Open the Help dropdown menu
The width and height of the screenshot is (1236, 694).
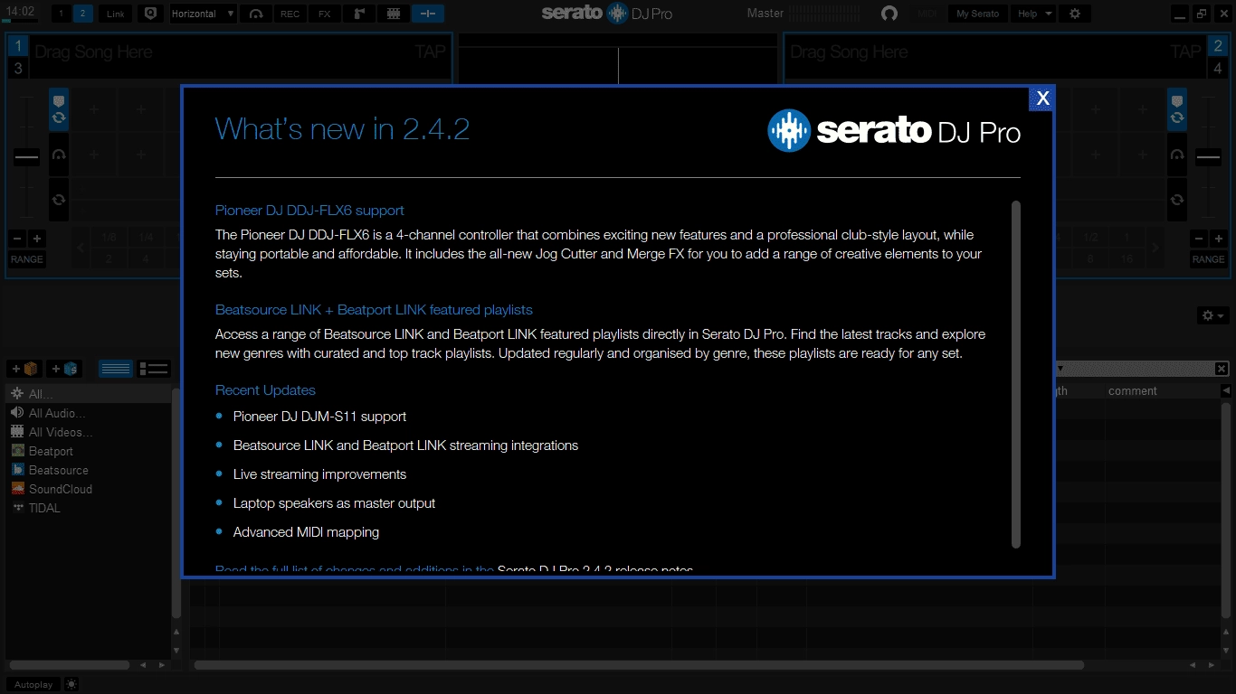(1034, 14)
